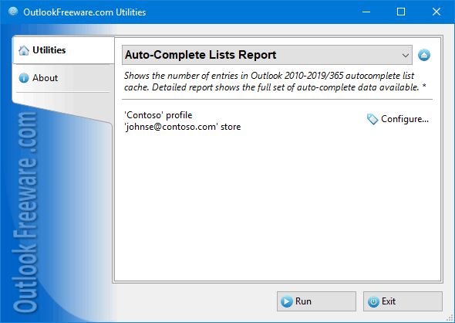This screenshot has height=323, width=455.
Task: Click the OutlookFreeware app icon in title bar
Action: [13, 12]
